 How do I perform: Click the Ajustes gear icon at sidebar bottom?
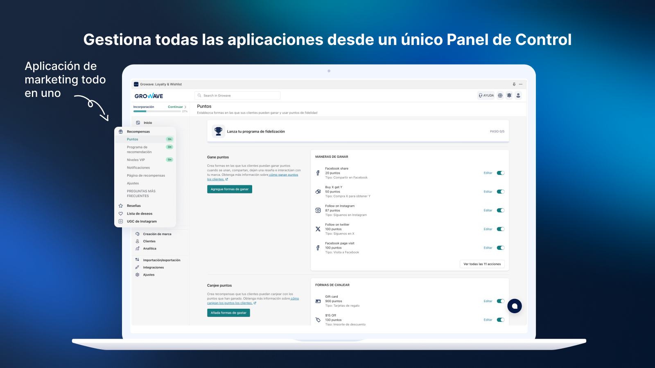tap(138, 275)
